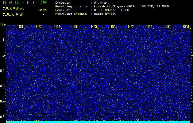
Task: Select the meteor count value 4
Action: point(44,14)
